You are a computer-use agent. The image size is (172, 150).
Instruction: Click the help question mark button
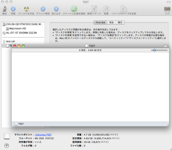click(x=6, y=146)
